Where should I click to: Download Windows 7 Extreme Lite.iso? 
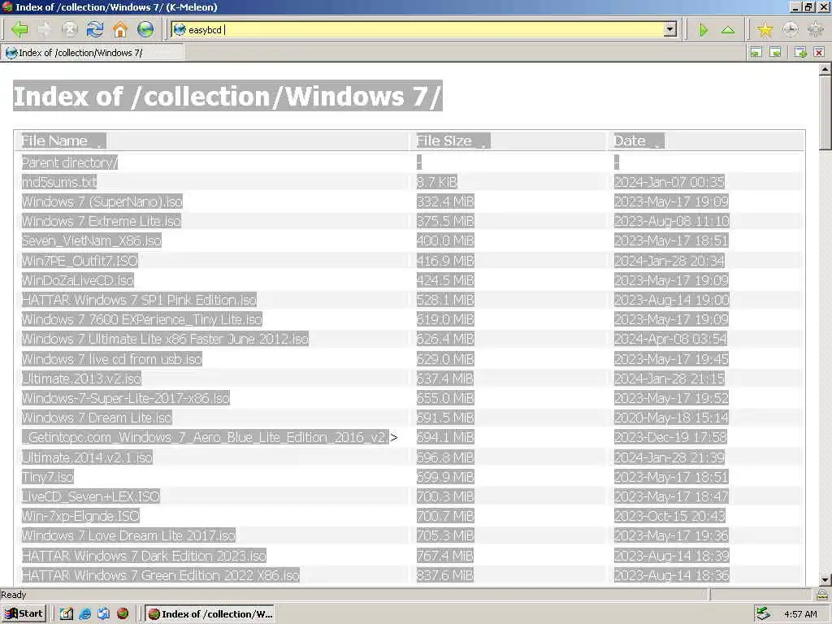(102, 221)
